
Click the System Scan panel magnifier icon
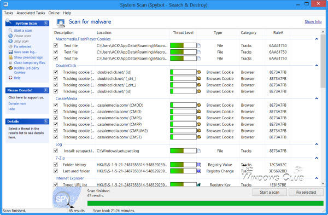pos(9,21)
